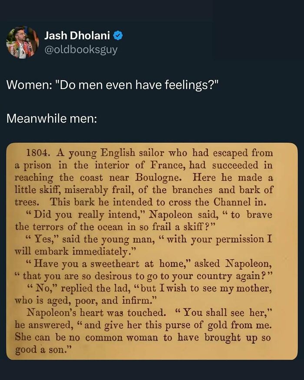Open Jash Dholani's profile avatar

coord(22,42)
